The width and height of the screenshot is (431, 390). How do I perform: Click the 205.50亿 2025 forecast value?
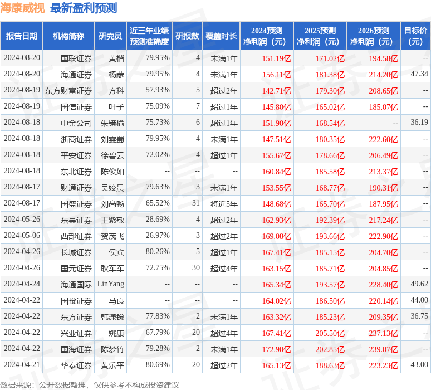coord(330,333)
